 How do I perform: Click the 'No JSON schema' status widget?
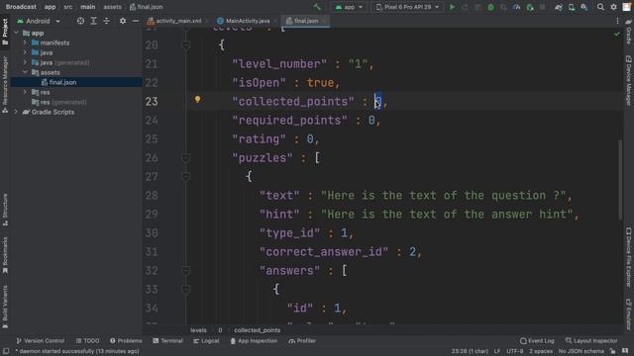[x=581, y=351]
